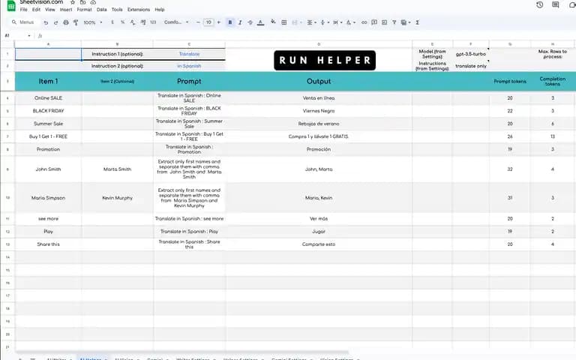The width and height of the screenshot is (576, 360).
Task: Star the Sheetvision.com document
Action: click(x=73, y=2)
